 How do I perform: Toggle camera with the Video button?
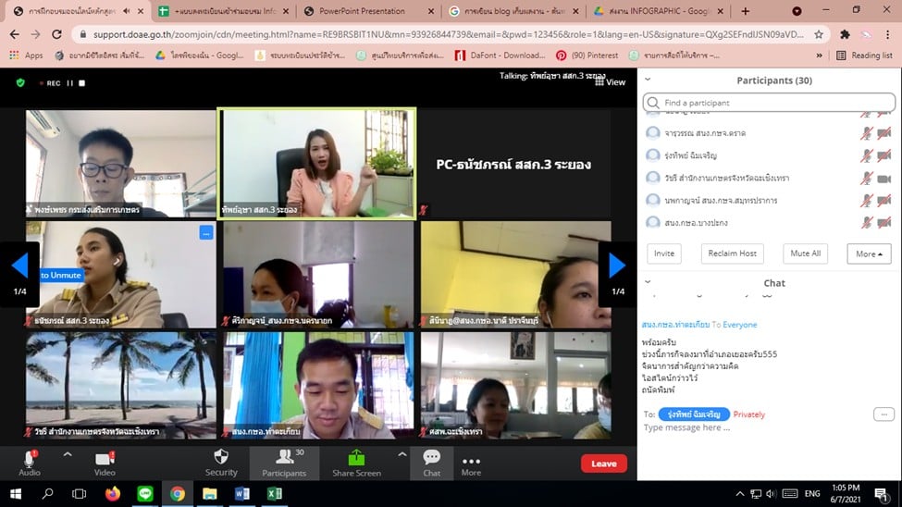tap(105, 458)
